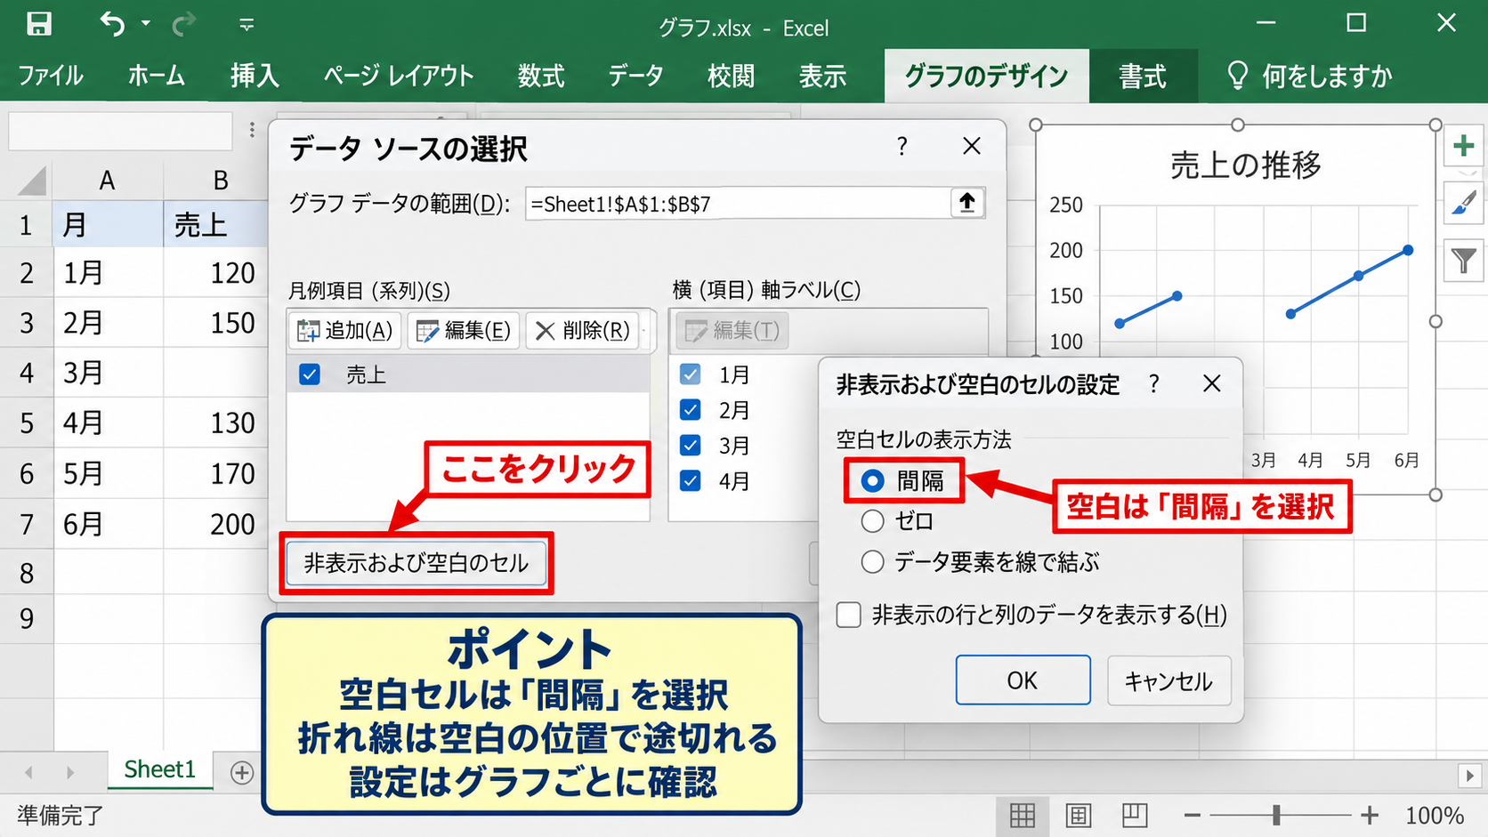Screen dimensions: 1488x837
Task: Click the chart data range input field
Action: point(738,204)
